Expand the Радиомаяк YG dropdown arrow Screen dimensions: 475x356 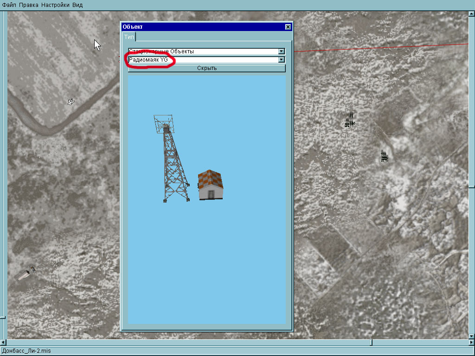[282, 60]
